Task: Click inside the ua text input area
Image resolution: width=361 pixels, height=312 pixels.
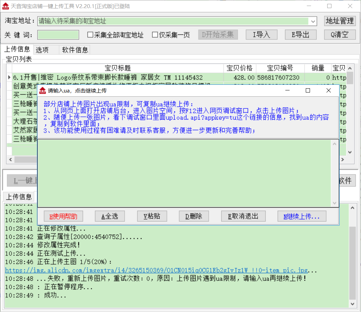Action: 183,172
